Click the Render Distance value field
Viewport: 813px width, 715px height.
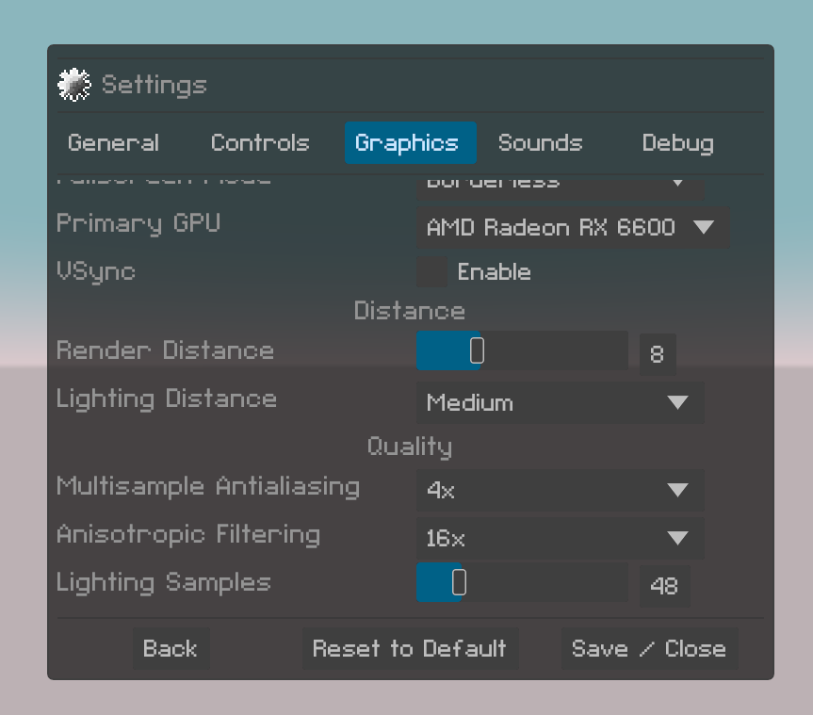point(658,355)
